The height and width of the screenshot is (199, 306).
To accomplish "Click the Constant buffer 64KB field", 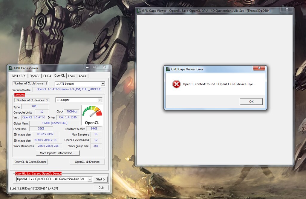I will click(x=94, y=129).
